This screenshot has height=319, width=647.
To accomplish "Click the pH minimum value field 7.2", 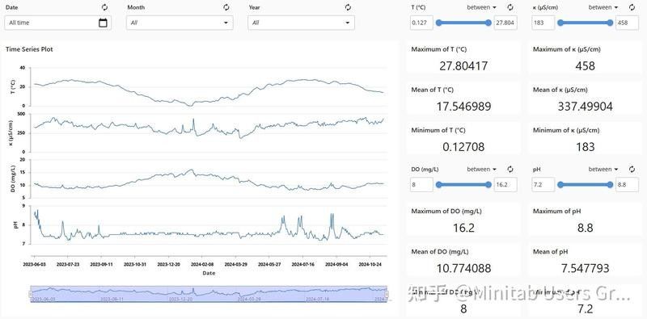I will pyautogui.click(x=543, y=185).
